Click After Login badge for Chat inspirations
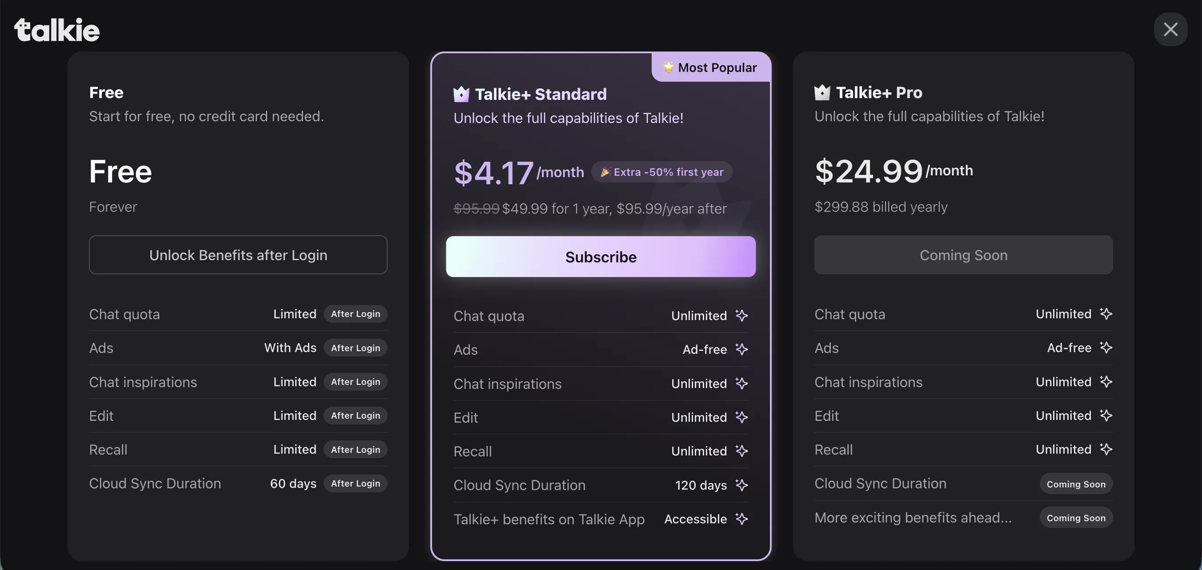The width and height of the screenshot is (1202, 570). pyautogui.click(x=356, y=382)
